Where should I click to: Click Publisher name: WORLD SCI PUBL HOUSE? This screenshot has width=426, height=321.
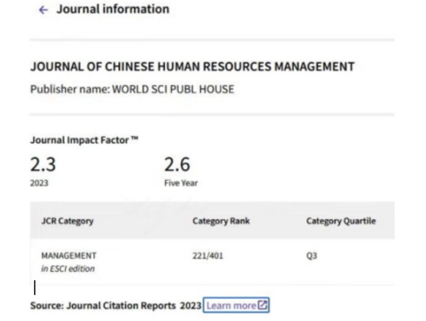click(x=132, y=89)
